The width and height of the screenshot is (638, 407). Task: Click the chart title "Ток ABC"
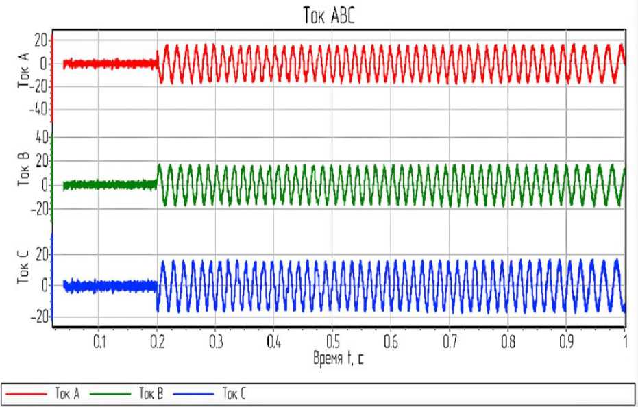click(329, 16)
